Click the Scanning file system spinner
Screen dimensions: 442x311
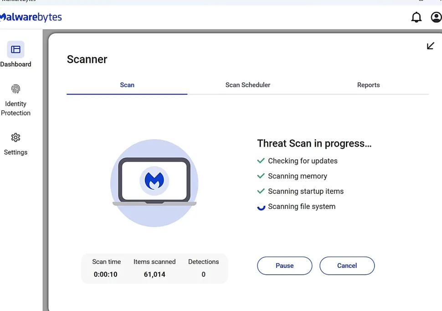(x=261, y=207)
